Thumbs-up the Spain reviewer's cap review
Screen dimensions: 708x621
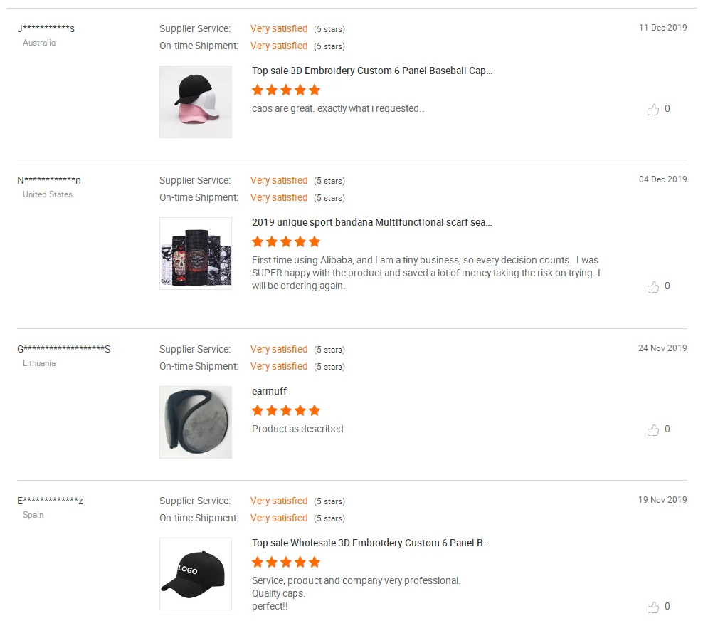tap(653, 607)
